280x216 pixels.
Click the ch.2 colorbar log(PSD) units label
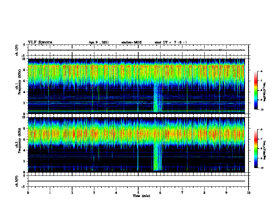[265, 150]
